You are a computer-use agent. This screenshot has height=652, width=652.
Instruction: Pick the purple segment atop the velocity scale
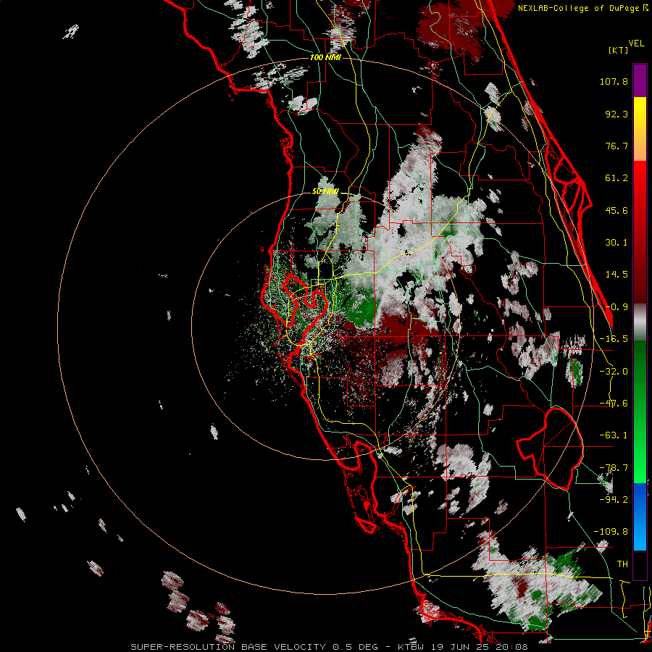(640, 80)
